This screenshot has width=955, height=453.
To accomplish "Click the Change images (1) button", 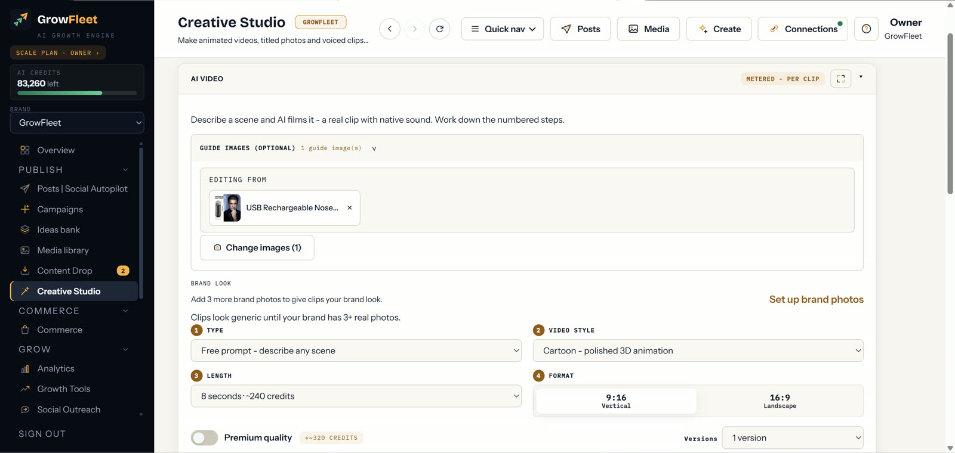I will coord(257,247).
